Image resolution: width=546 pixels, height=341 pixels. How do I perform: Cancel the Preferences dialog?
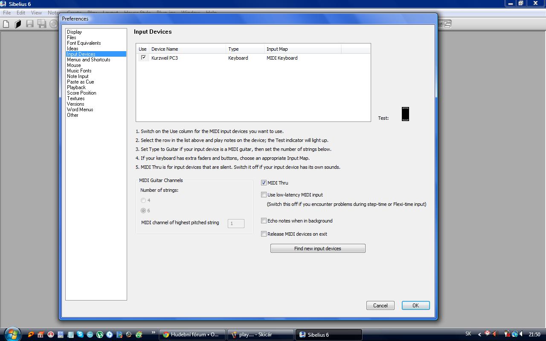380,306
